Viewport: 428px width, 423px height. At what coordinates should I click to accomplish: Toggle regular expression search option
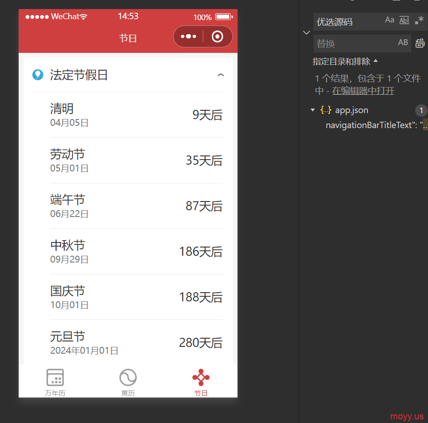tap(419, 20)
